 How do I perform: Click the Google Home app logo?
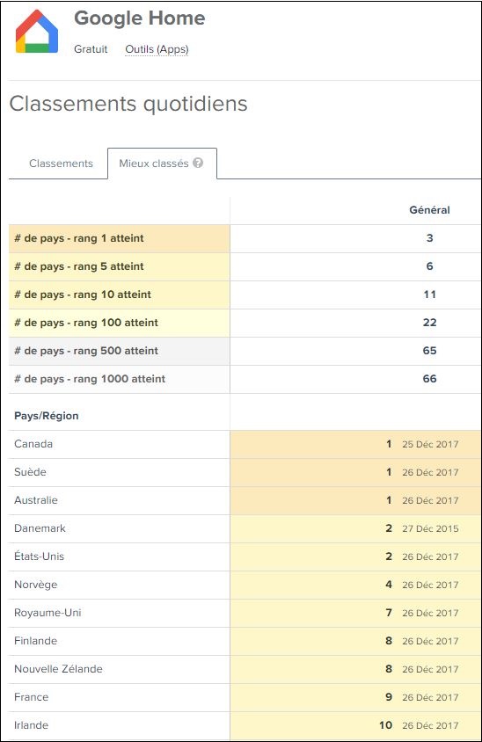(x=37, y=31)
